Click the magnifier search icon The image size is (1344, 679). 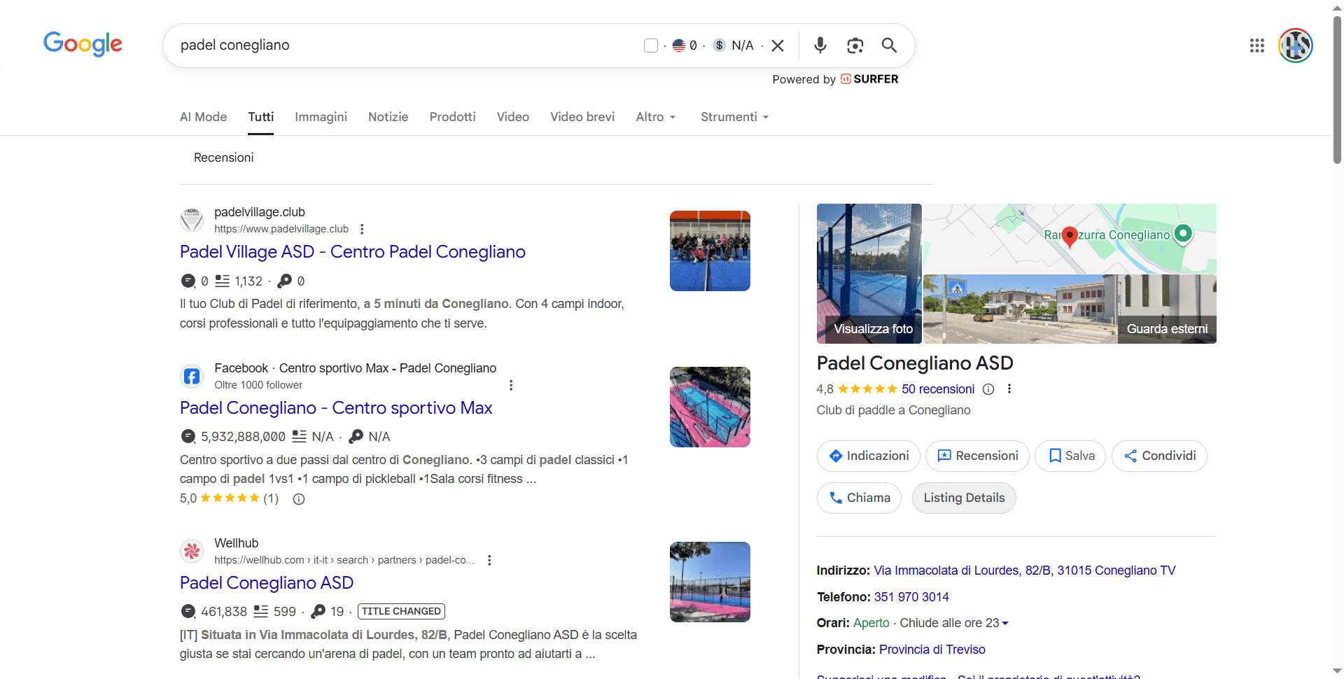[889, 45]
